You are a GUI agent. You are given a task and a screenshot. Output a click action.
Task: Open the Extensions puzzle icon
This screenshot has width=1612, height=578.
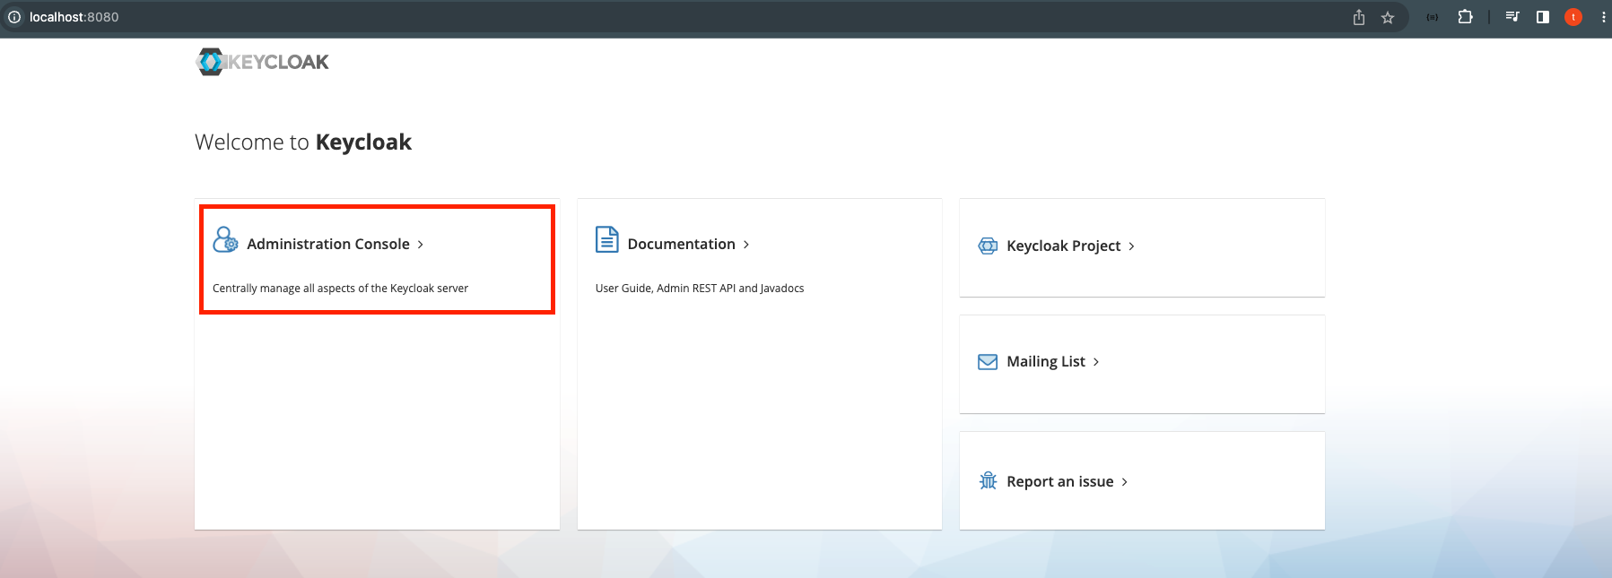tap(1465, 17)
